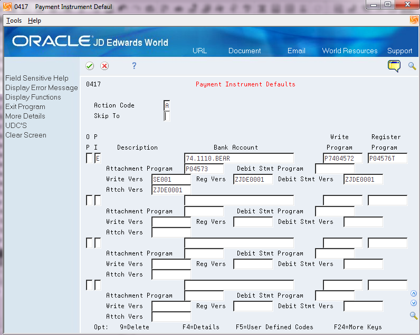Viewport: 420px width, 335px height.
Task: Open World Resources link
Action: pyautogui.click(x=349, y=51)
